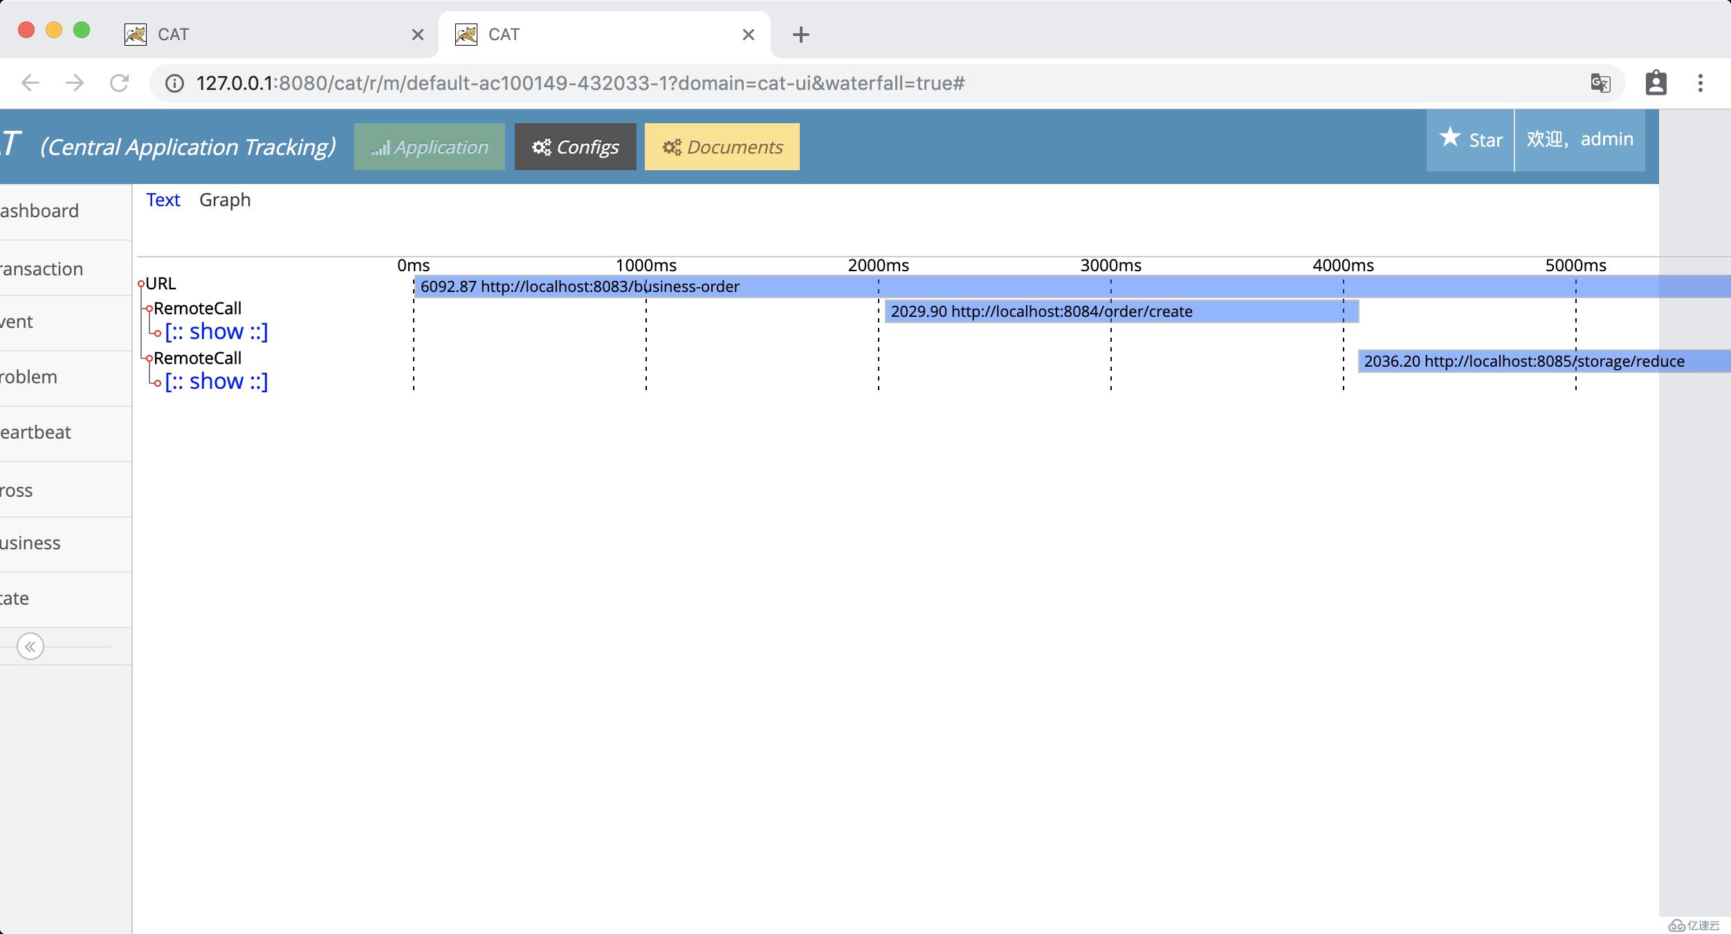Screen dimensions: 1731x934
Task: Click the back navigation arrow icon
Action: coord(33,83)
